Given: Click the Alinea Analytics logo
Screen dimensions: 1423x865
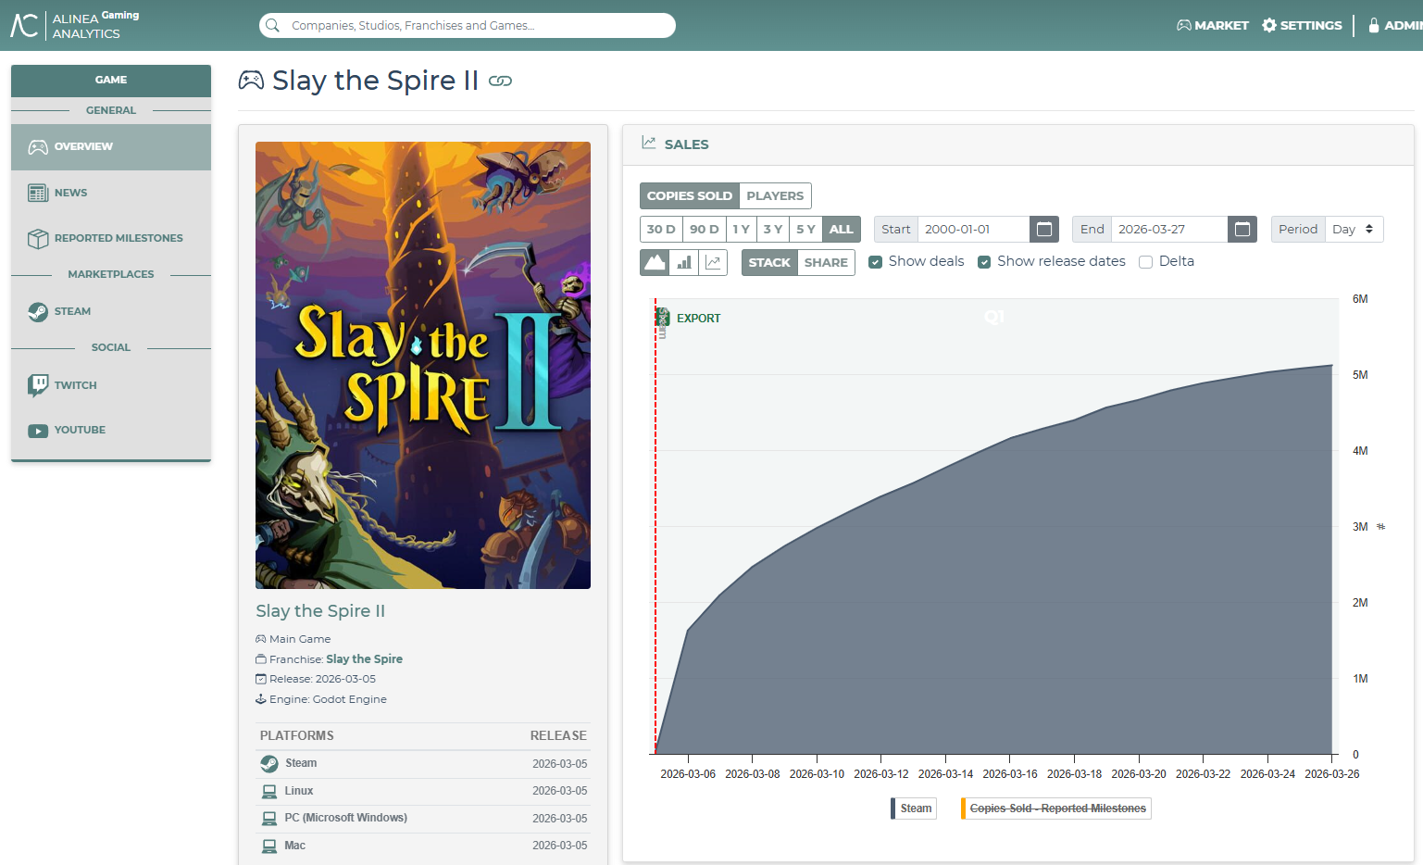Looking at the screenshot, I should 75,25.
